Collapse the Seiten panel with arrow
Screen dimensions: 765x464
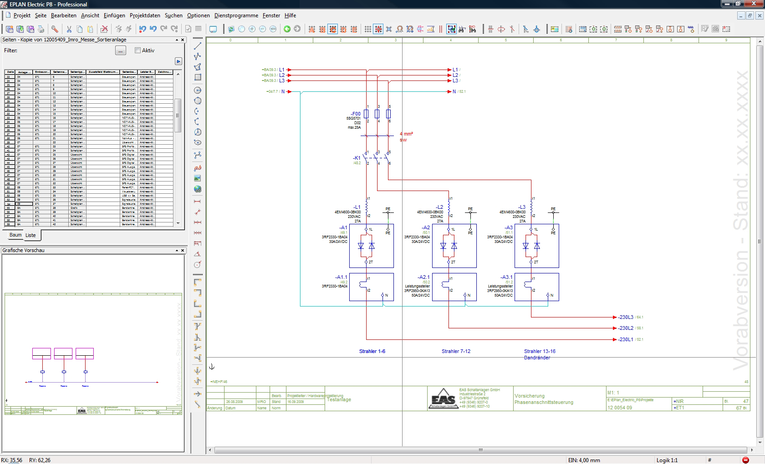click(177, 40)
